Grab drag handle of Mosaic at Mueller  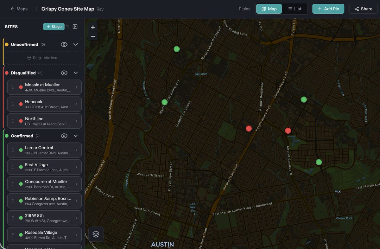[13, 87]
